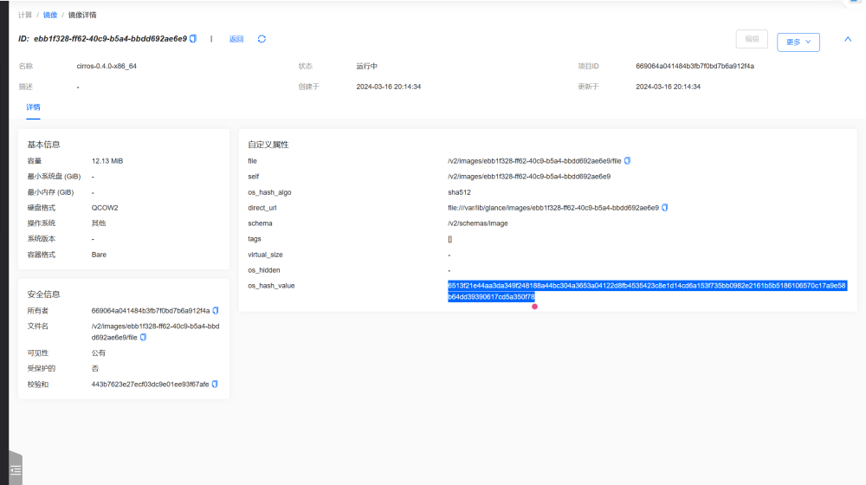Copy the 文件名 file path
This screenshot has height=485, width=866.
(x=143, y=338)
